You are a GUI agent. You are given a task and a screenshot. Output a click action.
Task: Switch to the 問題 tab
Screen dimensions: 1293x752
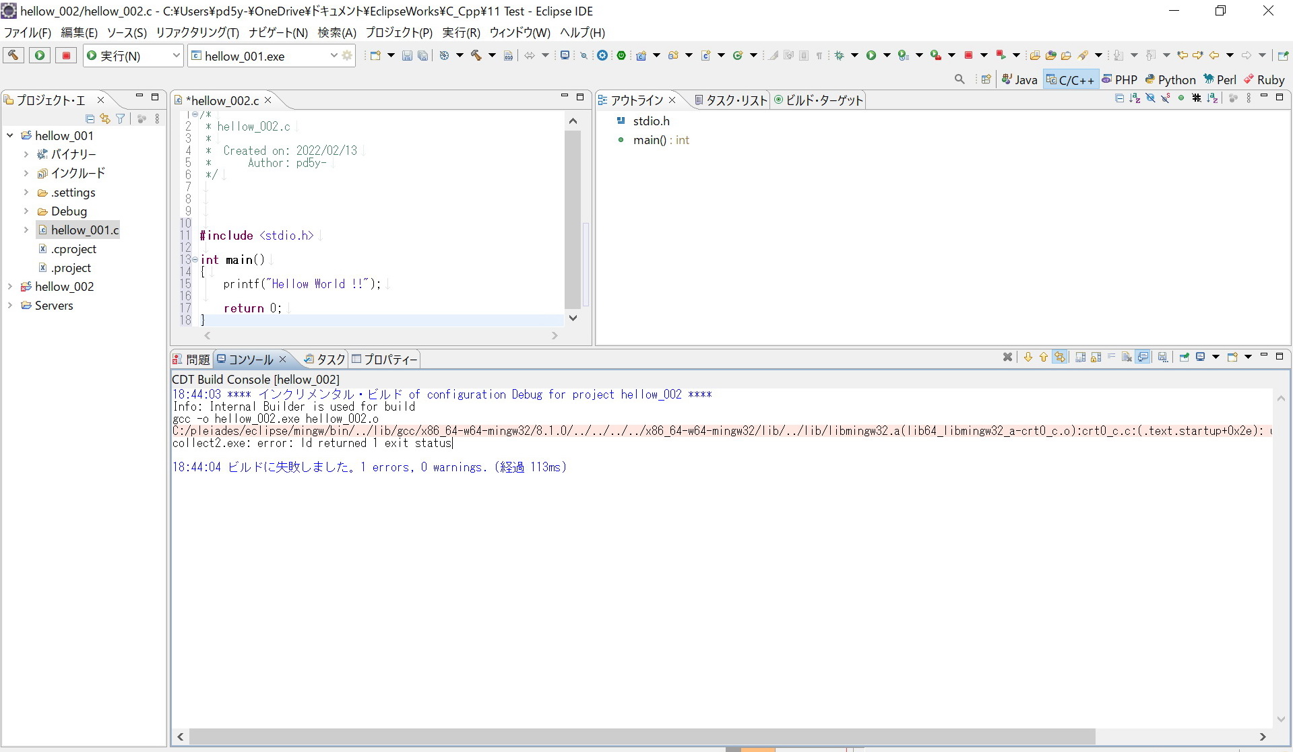[x=192, y=360]
